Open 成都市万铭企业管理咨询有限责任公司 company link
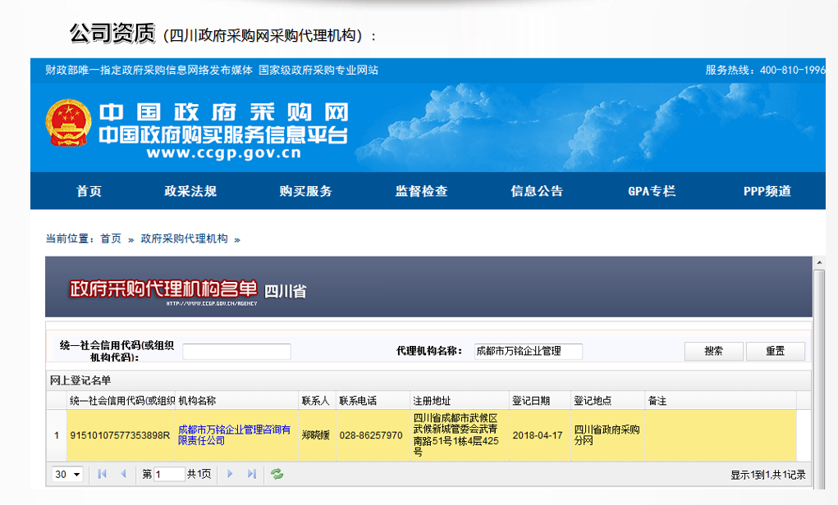The image size is (838, 505). [x=234, y=434]
